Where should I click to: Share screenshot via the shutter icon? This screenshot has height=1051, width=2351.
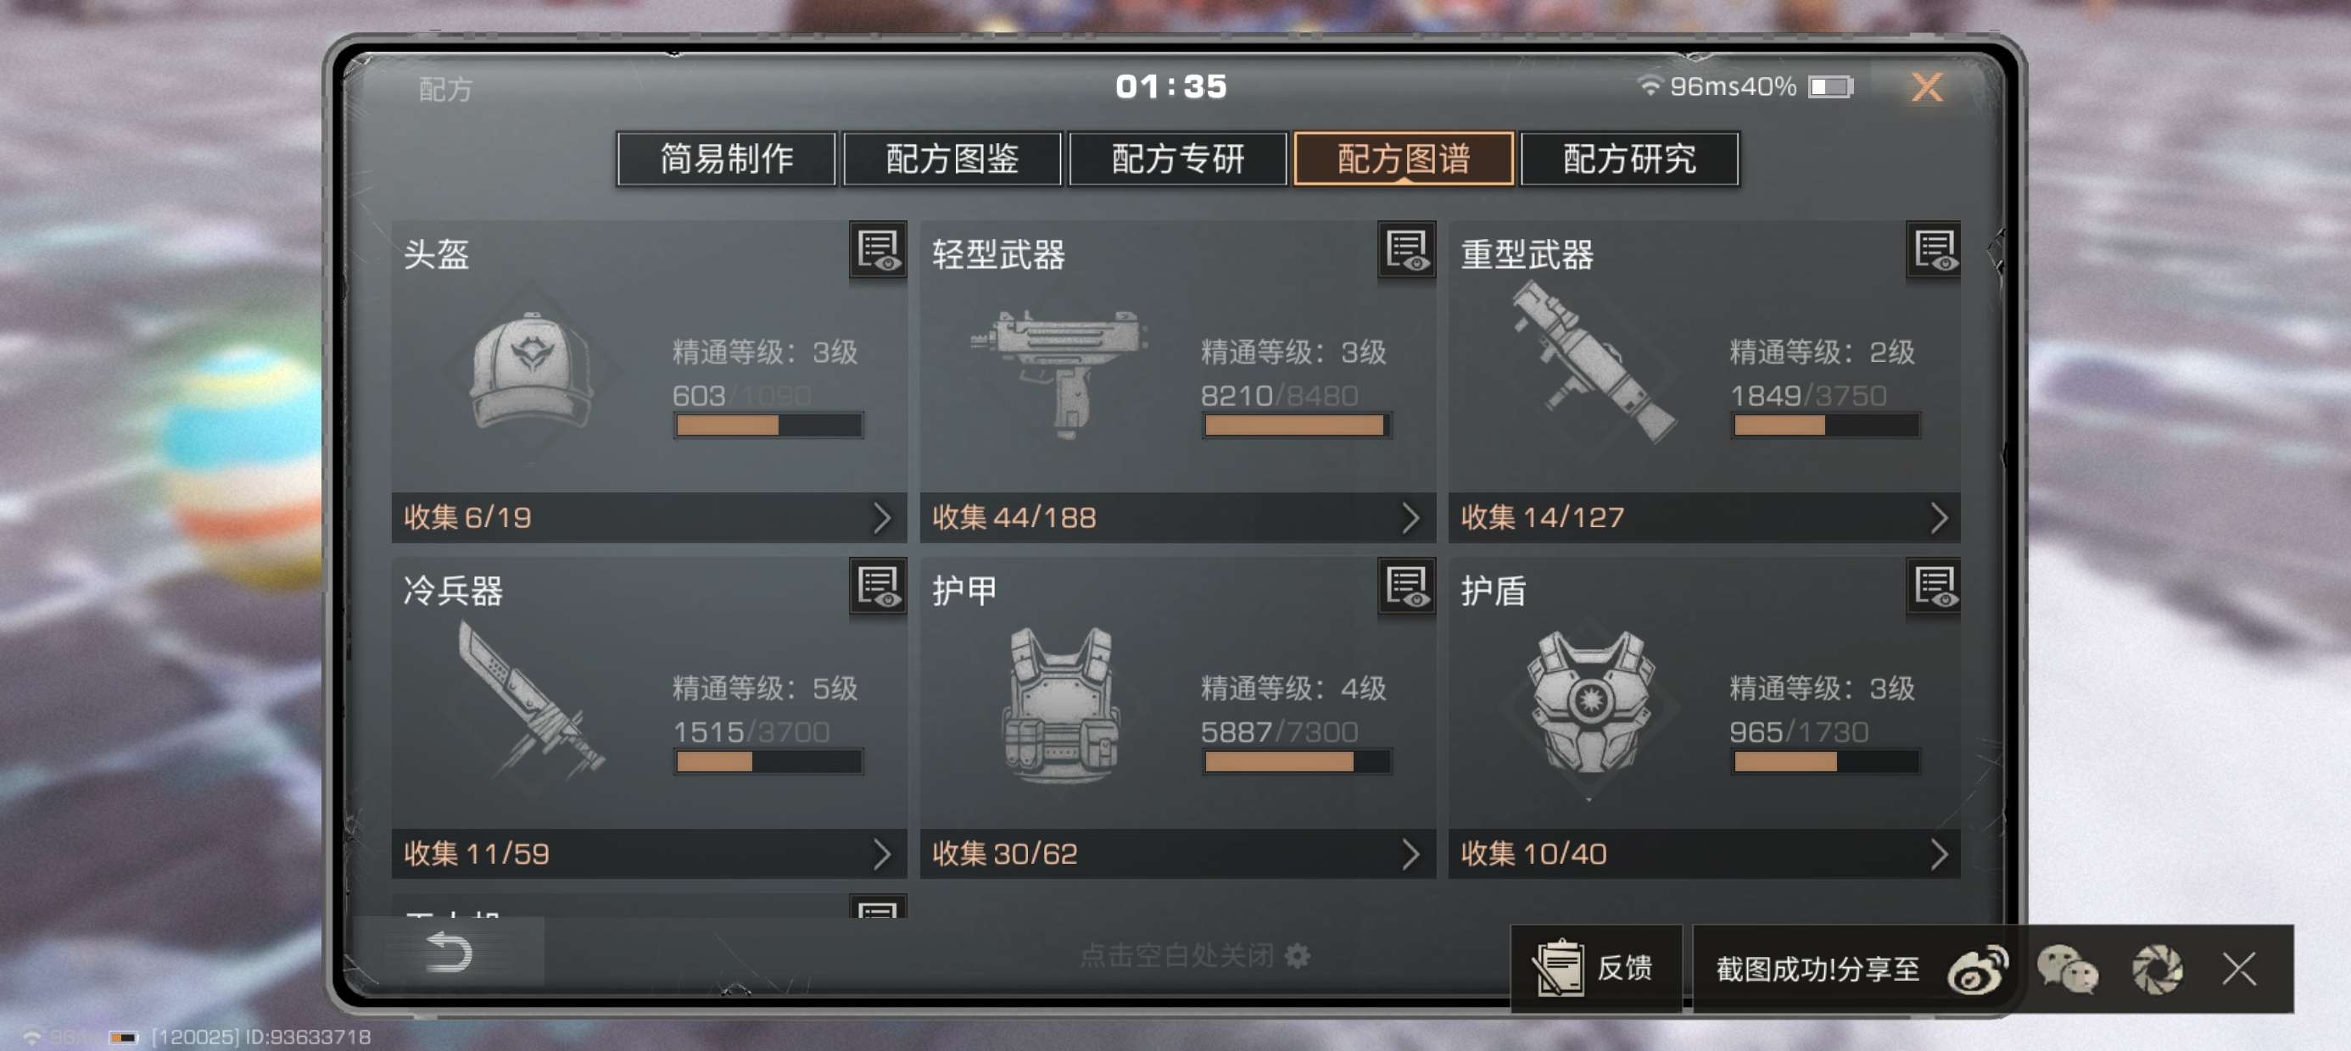tap(2158, 969)
